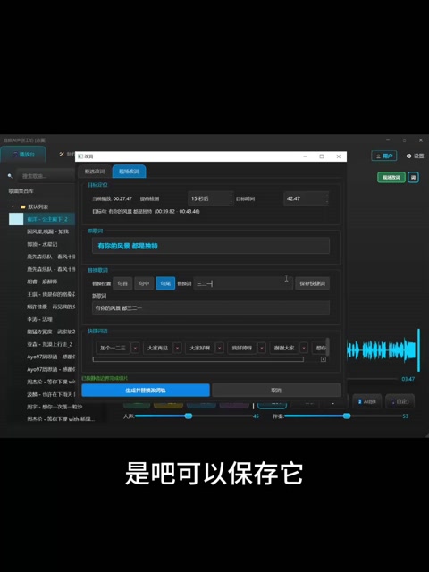This screenshot has width=429, height=572.
Task: Click 保存快捷词 to save the quick word
Action: 312,283
